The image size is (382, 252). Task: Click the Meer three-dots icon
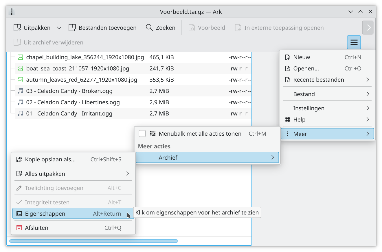287,134
